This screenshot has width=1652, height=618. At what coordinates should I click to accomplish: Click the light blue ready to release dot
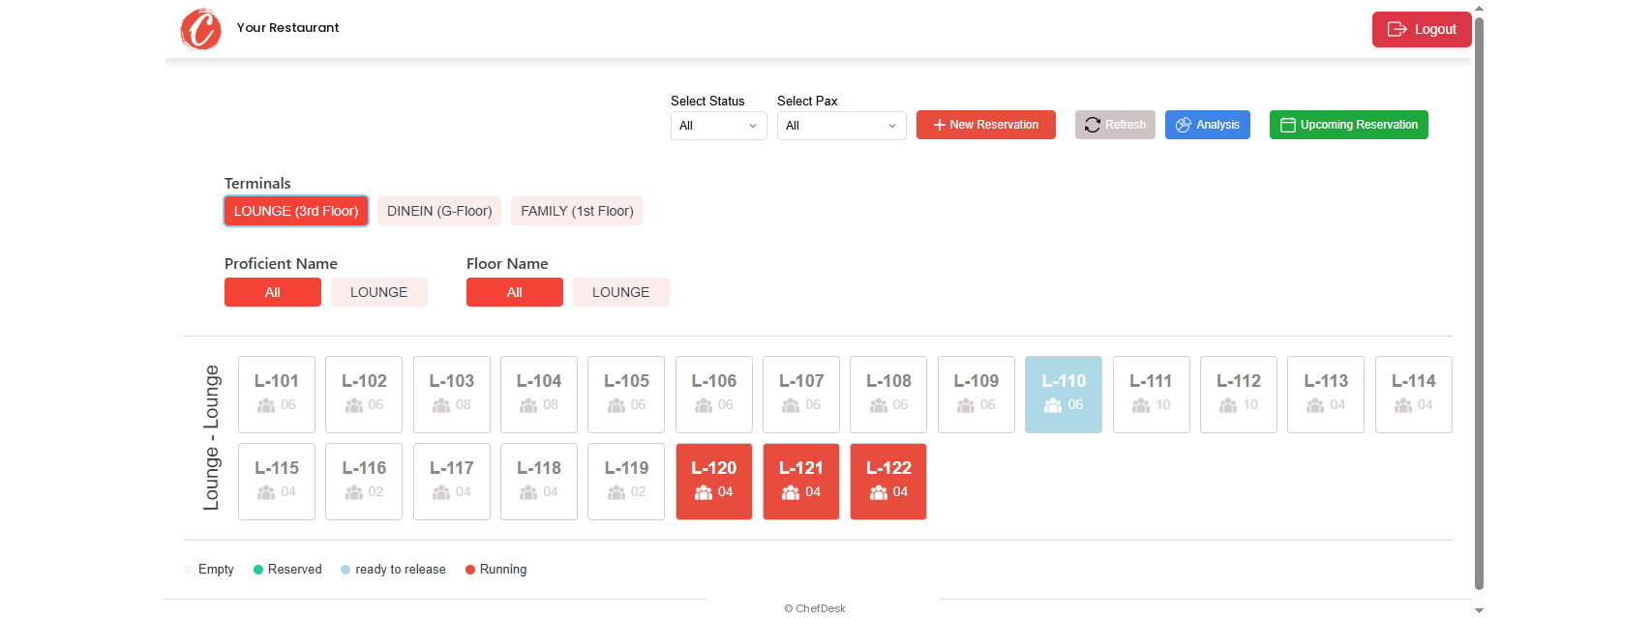(345, 570)
